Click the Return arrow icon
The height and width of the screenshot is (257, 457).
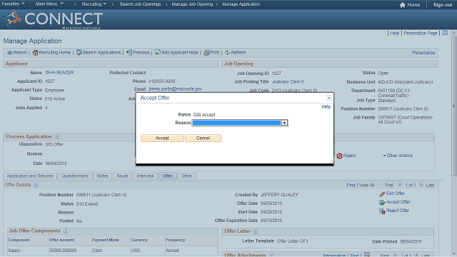(x=10, y=53)
